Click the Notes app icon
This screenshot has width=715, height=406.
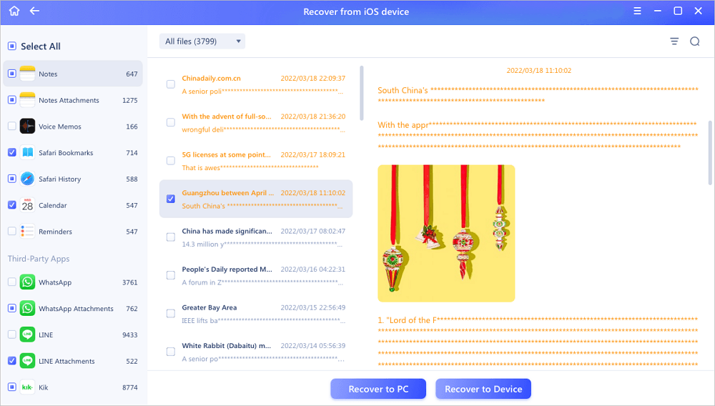tap(27, 74)
